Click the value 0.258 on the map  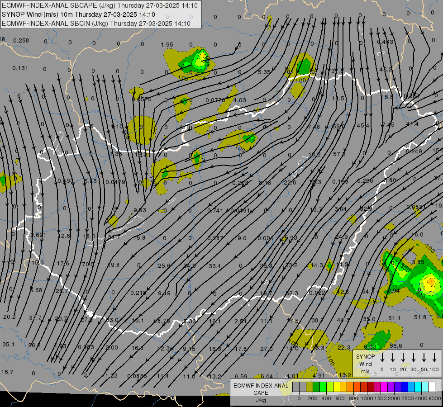click(21, 40)
